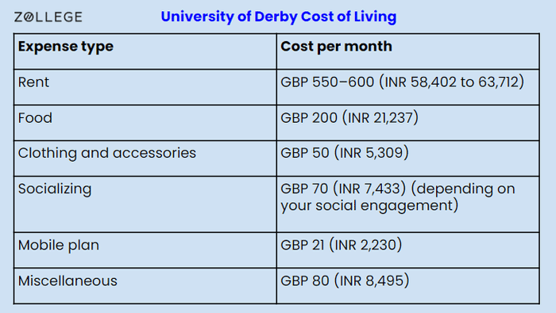Click the GBP 550–600 rent cost cell
The height and width of the screenshot is (313, 556).
[x=407, y=87]
